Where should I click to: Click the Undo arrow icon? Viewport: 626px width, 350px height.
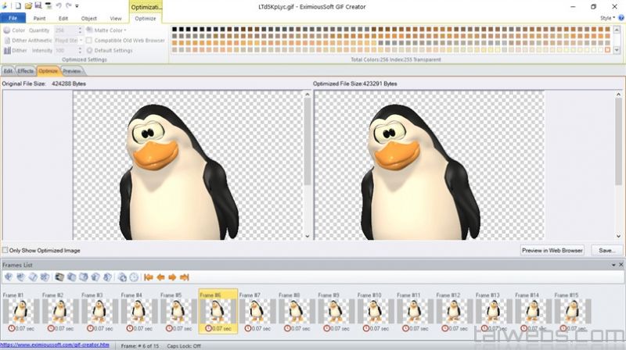pos(59,5)
